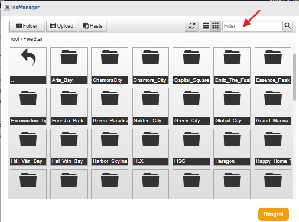299x222 pixels.
Task: Click the search magnifier icon
Action: (x=288, y=26)
